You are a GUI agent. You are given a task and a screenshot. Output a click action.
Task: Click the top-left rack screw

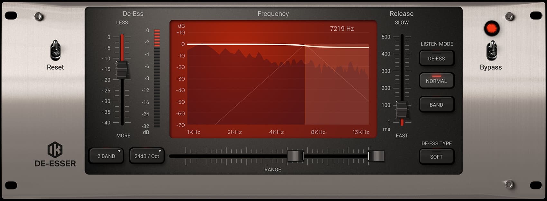click(39, 16)
